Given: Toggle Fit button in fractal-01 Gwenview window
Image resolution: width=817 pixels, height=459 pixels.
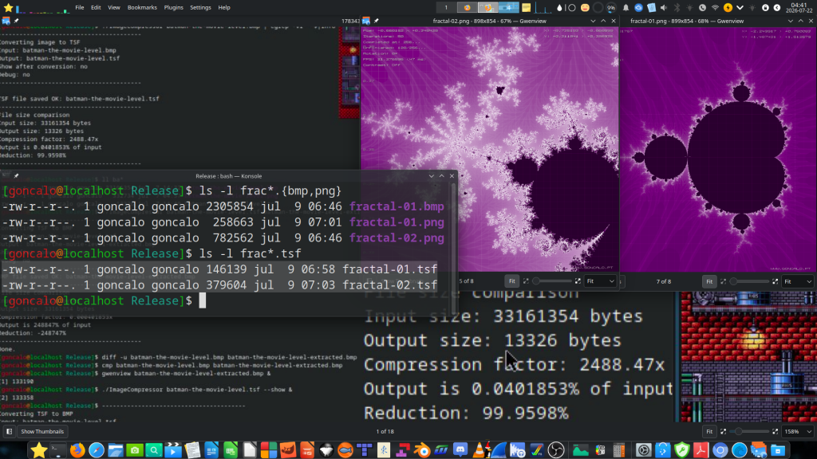Looking at the screenshot, I should 709,281.
